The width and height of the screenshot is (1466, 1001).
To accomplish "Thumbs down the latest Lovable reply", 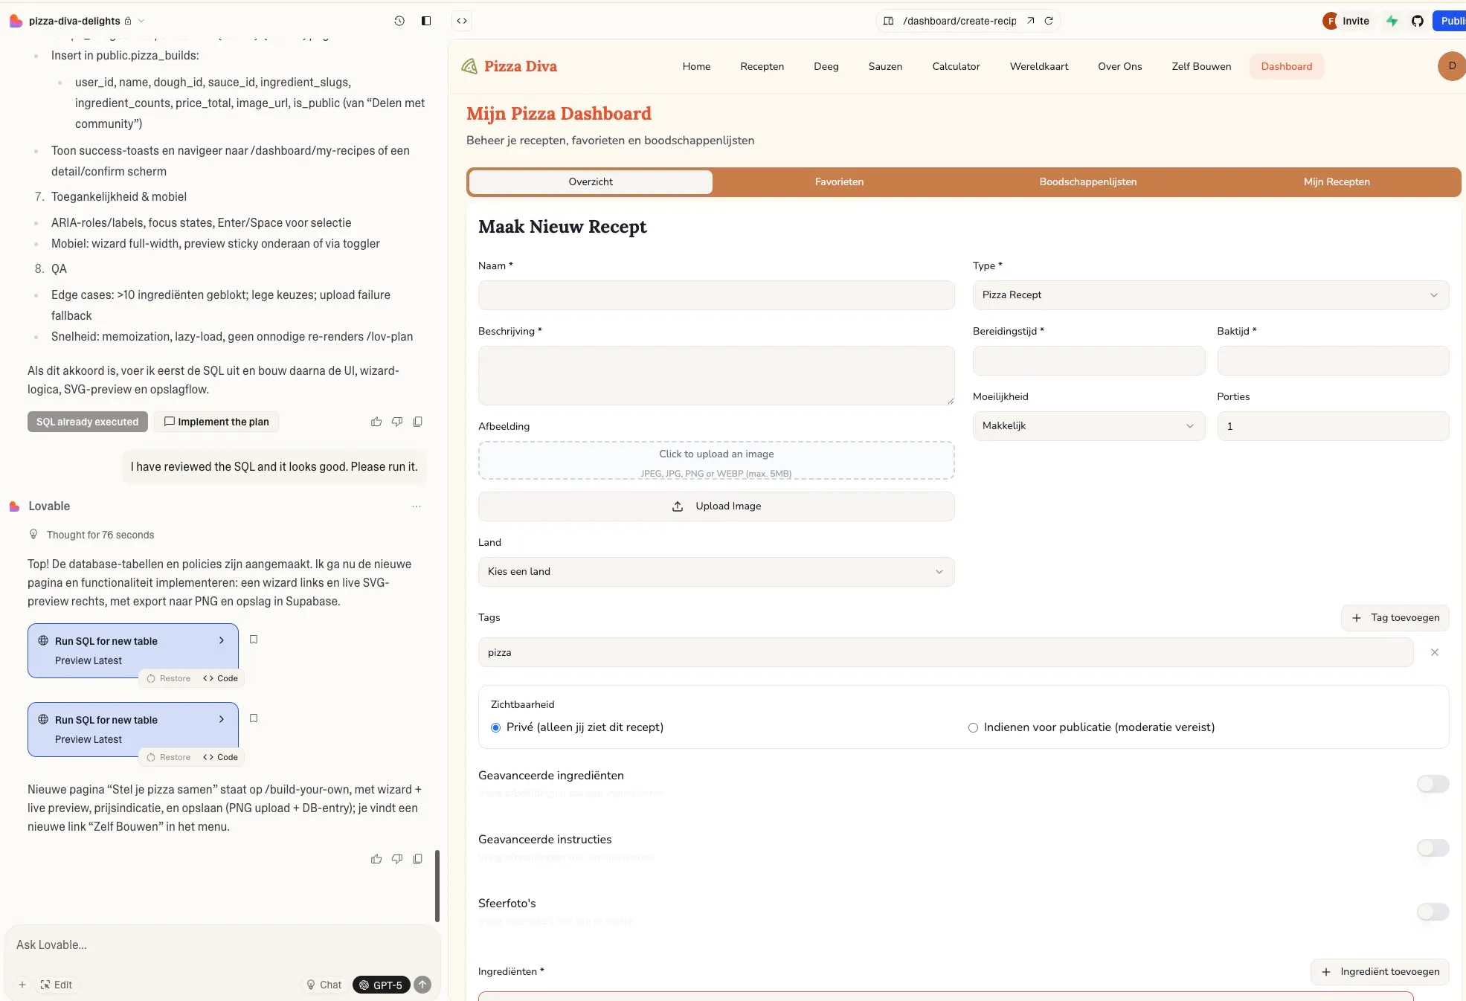I will pyautogui.click(x=397, y=859).
